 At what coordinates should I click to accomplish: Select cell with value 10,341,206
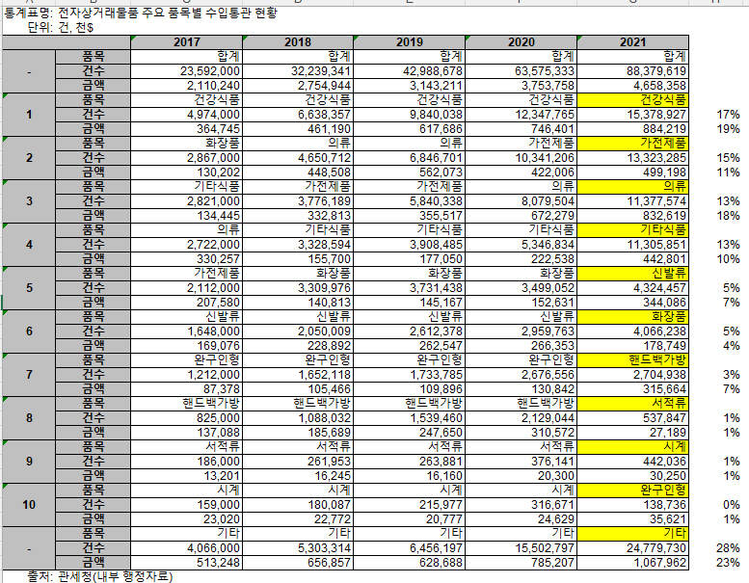click(x=522, y=158)
